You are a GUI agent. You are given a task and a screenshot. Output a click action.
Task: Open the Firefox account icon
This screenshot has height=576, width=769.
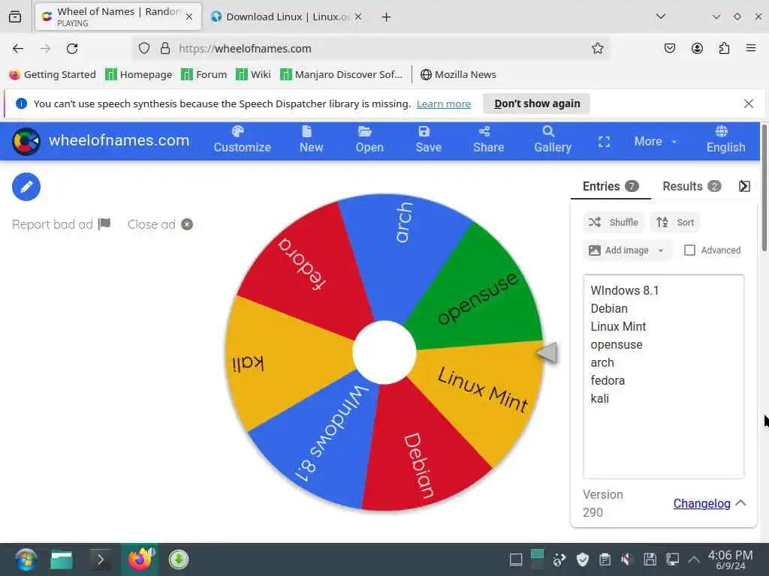[697, 48]
